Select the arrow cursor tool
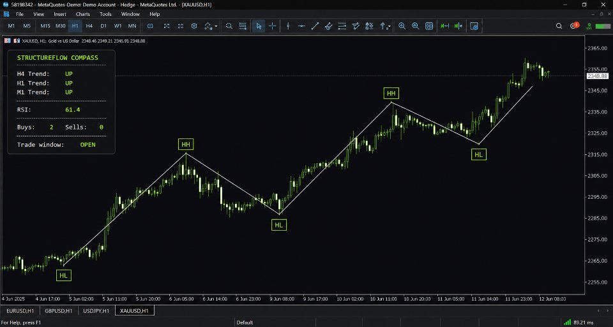The image size is (613, 327). click(259, 26)
